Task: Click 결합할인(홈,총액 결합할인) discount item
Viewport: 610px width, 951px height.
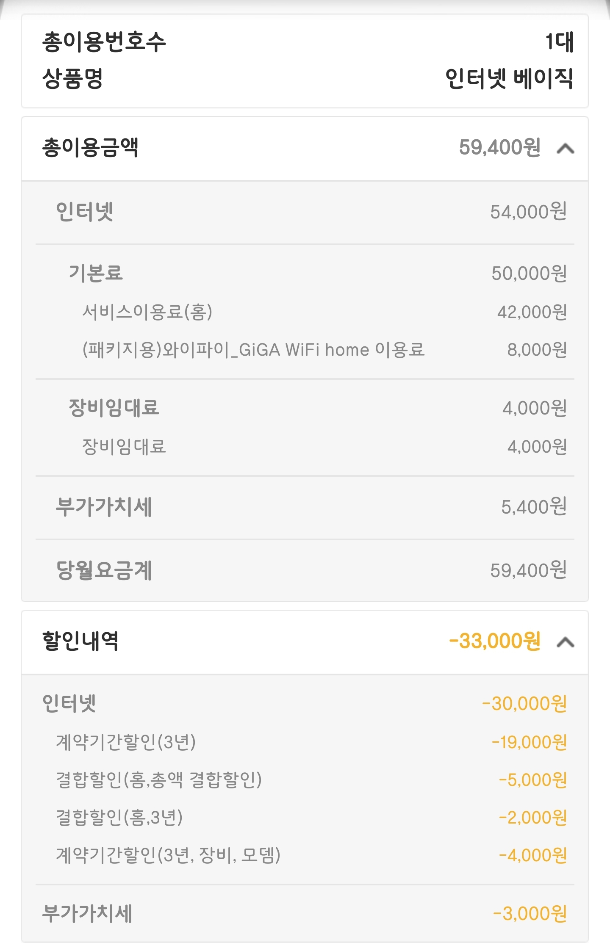Action: [x=159, y=780]
